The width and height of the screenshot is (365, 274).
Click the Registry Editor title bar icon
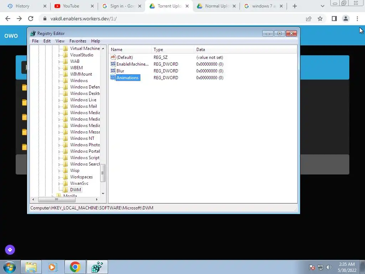click(x=33, y=33)
